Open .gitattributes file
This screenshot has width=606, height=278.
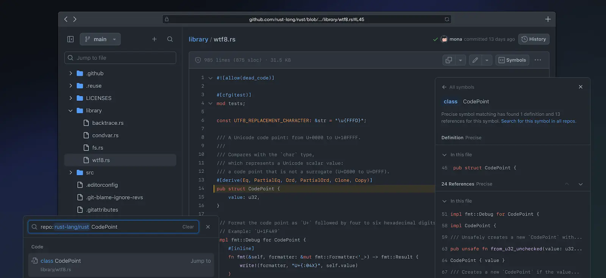coord(102,210)
